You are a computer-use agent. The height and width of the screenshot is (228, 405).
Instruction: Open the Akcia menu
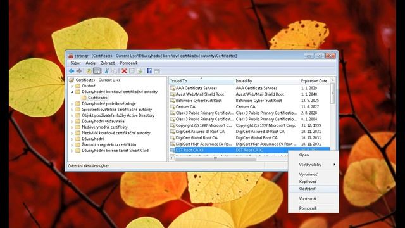coord(90,63)
